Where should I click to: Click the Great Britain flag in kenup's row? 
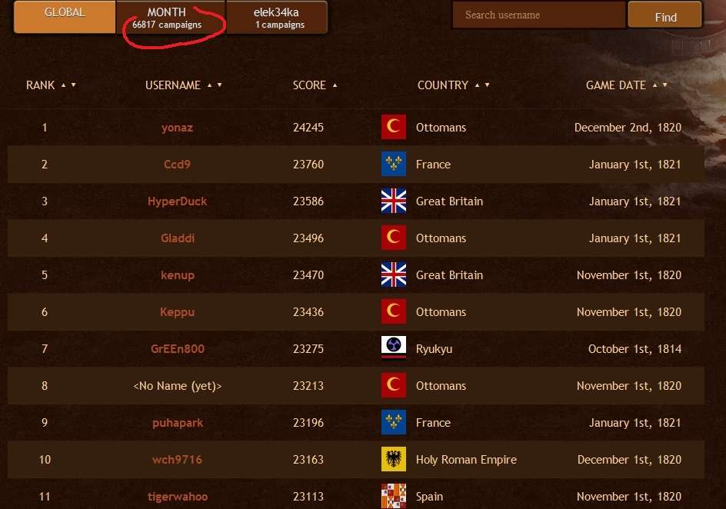tap(394, 274)
